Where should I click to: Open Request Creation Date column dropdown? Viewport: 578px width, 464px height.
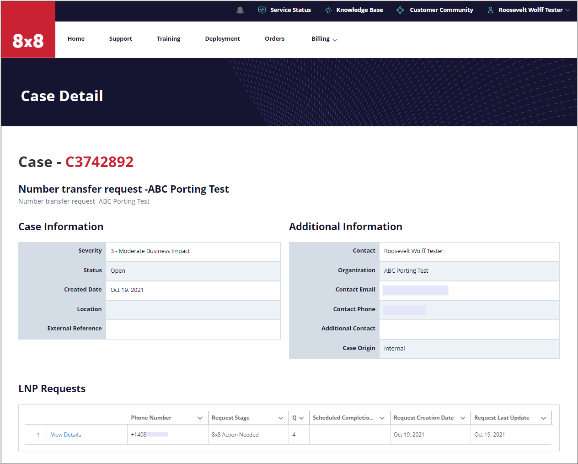click(463, 418)
